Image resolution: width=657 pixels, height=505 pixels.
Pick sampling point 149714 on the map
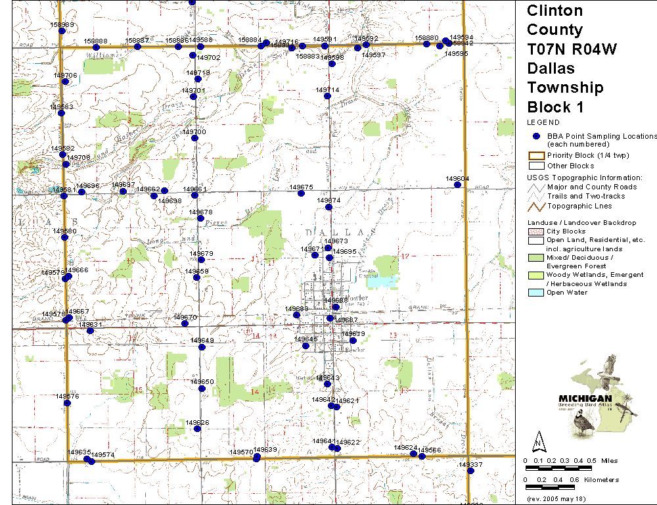[x=327, y=96]
